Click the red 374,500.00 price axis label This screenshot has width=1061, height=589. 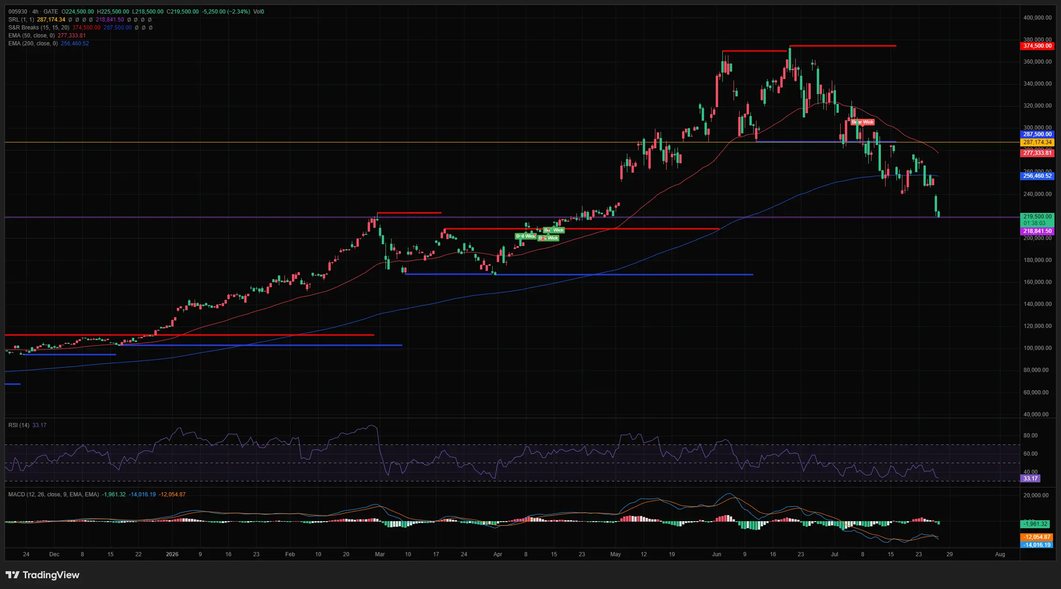point(1037,46)
